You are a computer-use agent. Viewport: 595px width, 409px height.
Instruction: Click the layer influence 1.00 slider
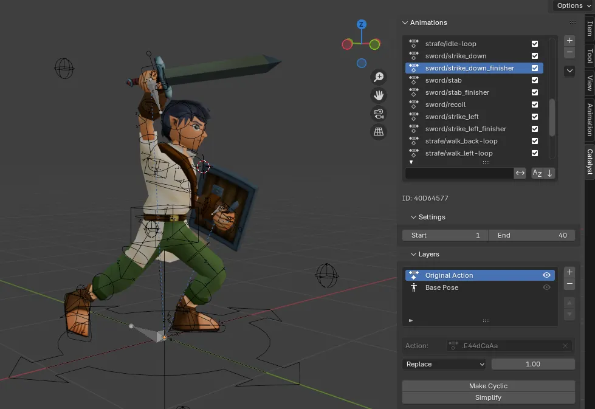point(532,364)
